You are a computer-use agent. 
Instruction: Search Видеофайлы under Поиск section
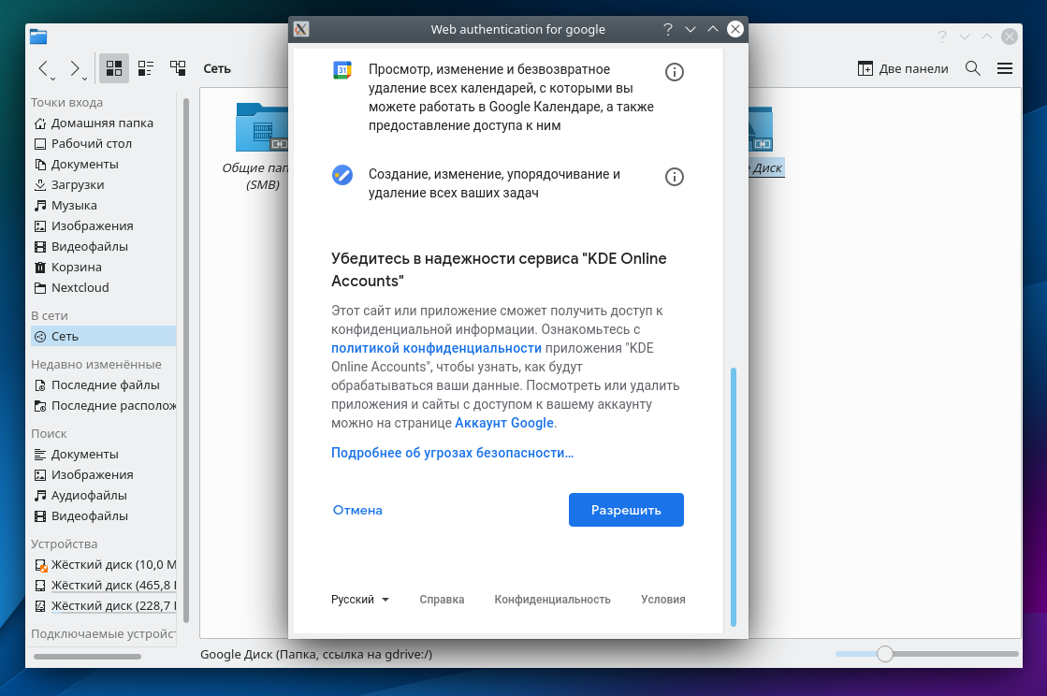[104, 515]
